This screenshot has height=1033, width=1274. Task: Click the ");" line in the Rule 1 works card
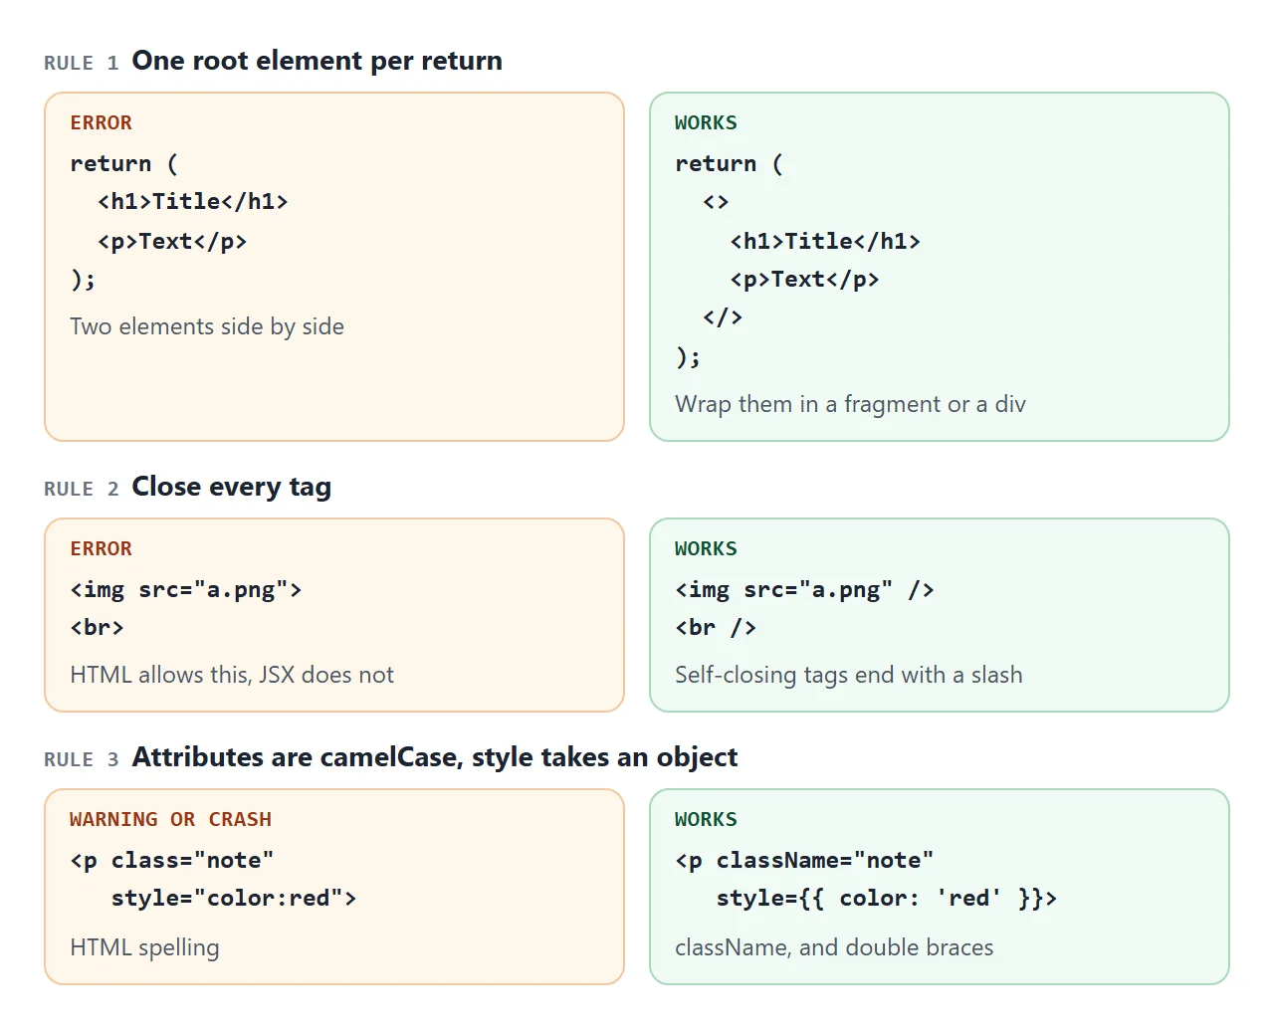coord(688,357)
